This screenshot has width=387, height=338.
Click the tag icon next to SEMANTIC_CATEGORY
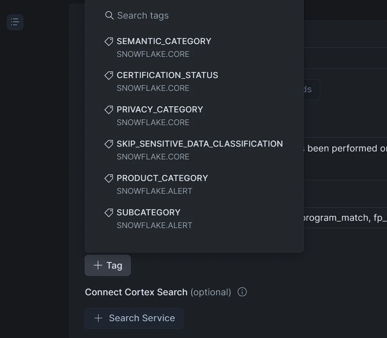click(108, 41)
